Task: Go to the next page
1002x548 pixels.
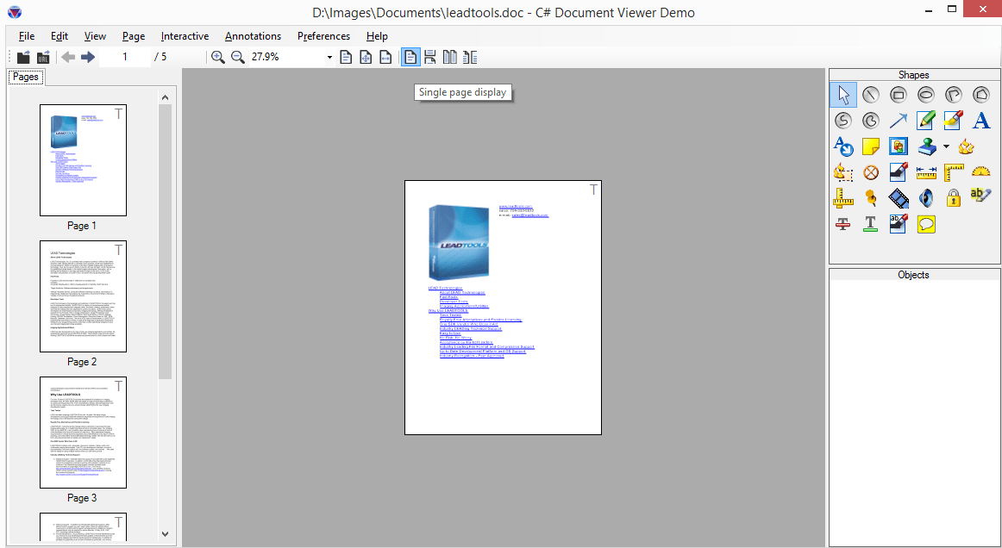Action: click(86, 57)
